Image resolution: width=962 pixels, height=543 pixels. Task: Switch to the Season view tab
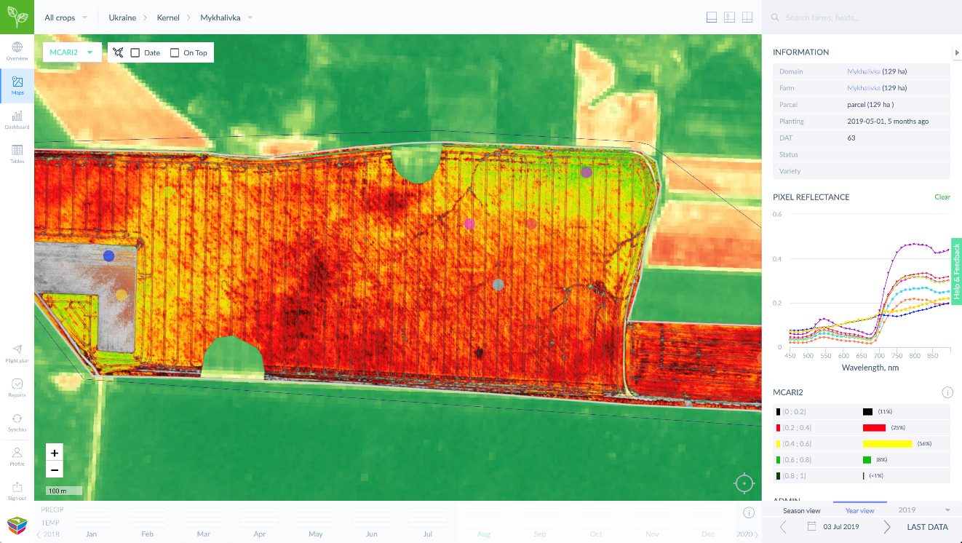click(x=801, y=511)
